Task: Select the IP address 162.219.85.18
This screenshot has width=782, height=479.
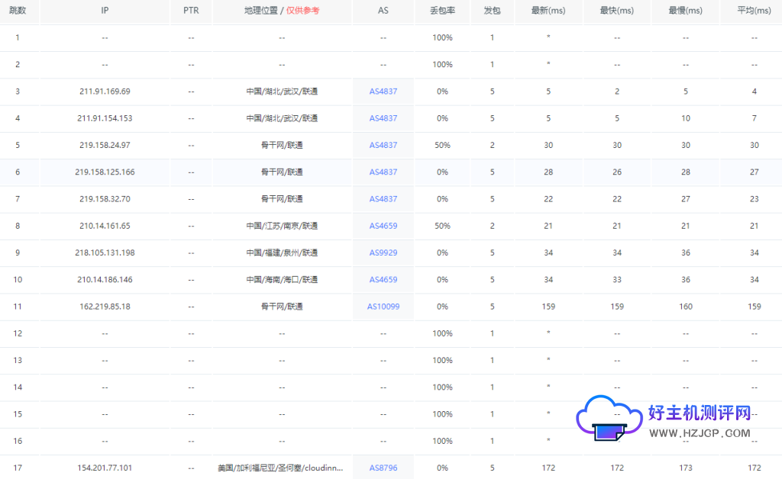Action: 105,307
